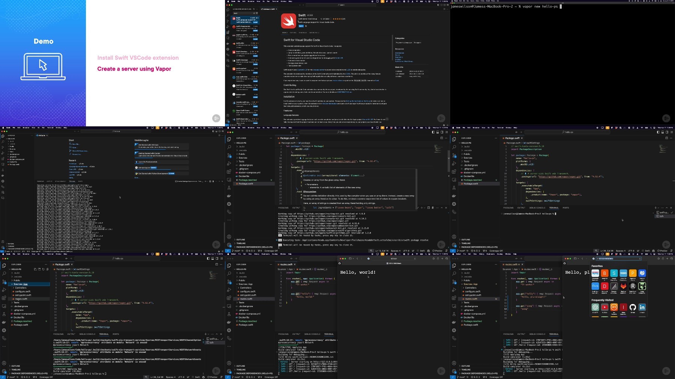Open Manage gear in Sources/App-highlighted frame
This screenshot has height=379, width=675.
[4, 371]
